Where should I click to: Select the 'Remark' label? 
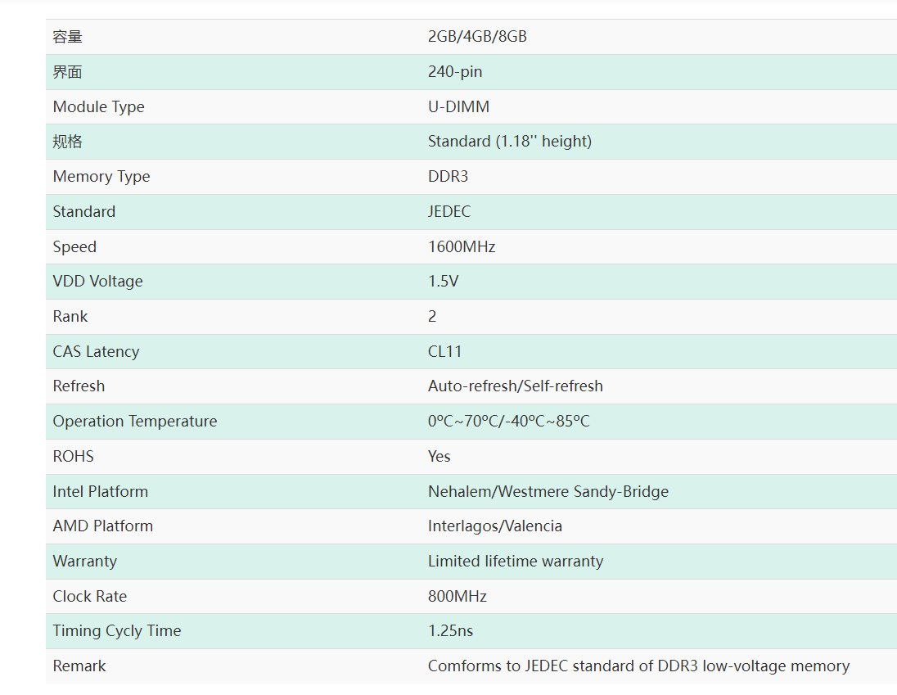tap(79, 666)
